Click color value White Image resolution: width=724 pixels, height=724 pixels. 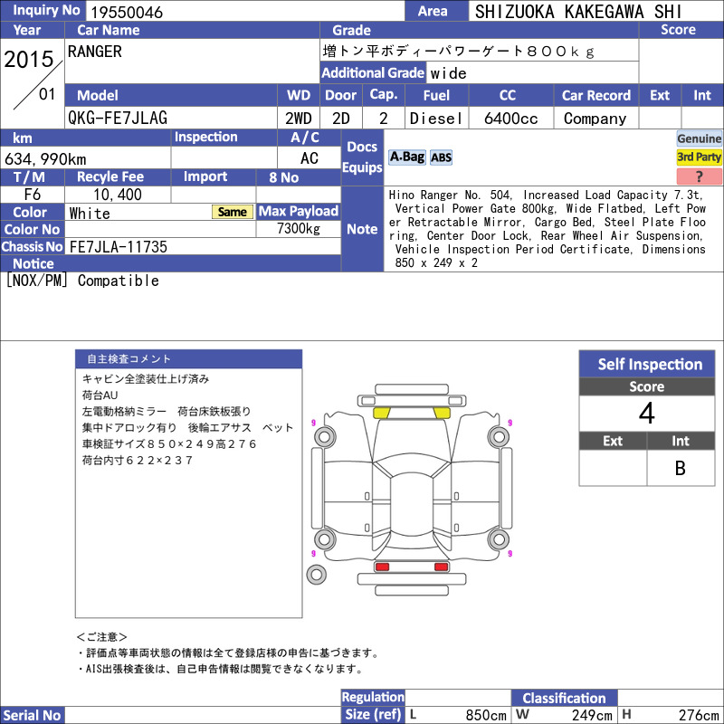[90, 214]
